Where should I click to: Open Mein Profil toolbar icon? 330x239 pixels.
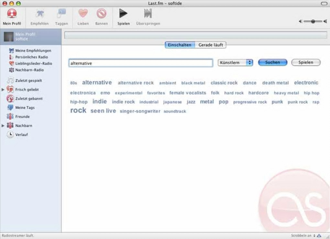(x=12, y=14)
